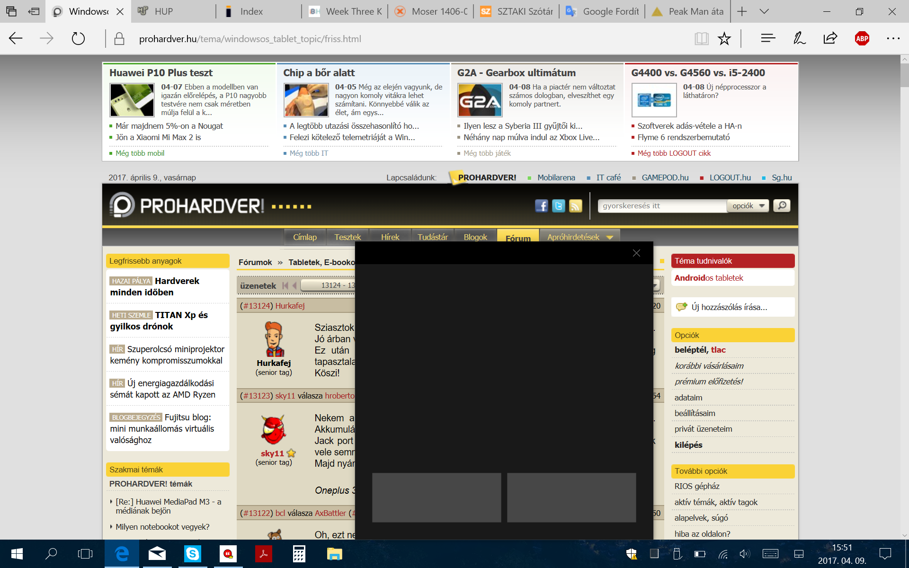
Task: Make a web note with pen icon
Action: 799,38
